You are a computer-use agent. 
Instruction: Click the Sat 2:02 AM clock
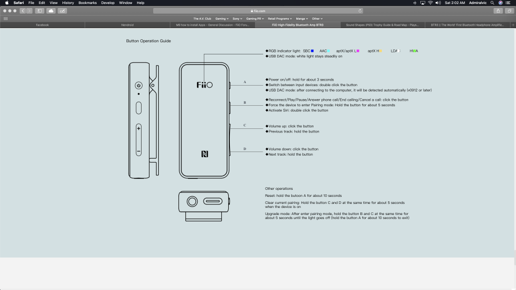tap(455, 3)
